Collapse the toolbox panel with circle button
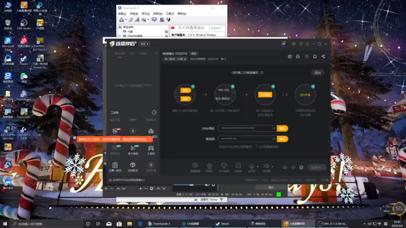Image resolution: width=406 pixels, height=228 pixels. pos(154,112)
